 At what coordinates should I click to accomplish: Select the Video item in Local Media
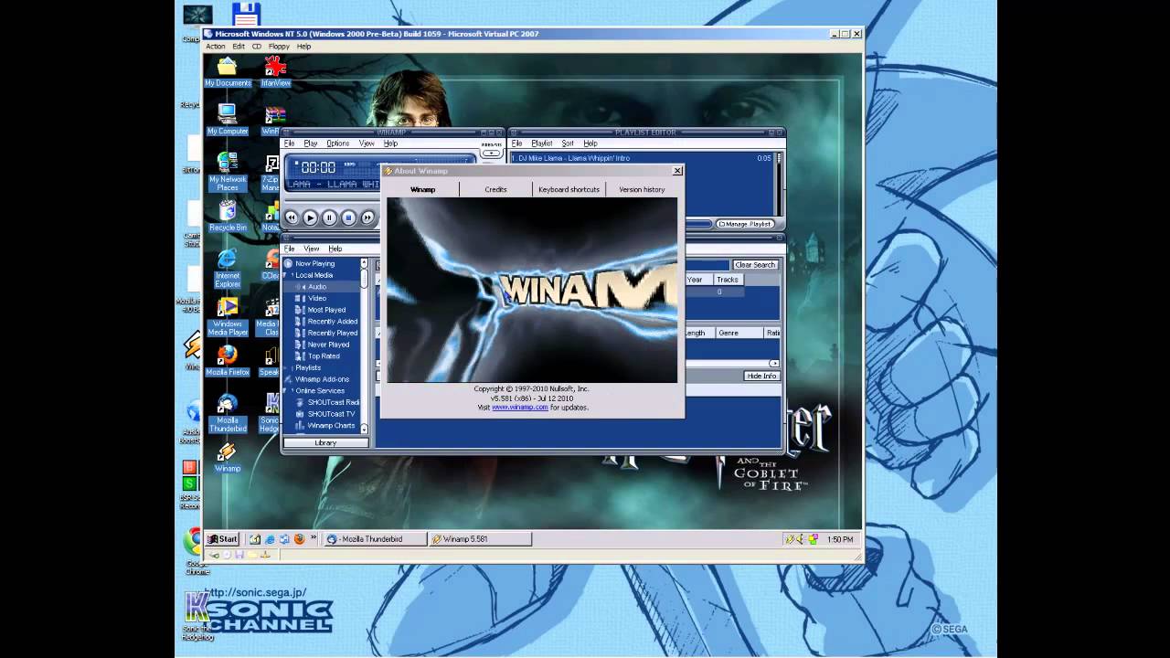[316, 298]
